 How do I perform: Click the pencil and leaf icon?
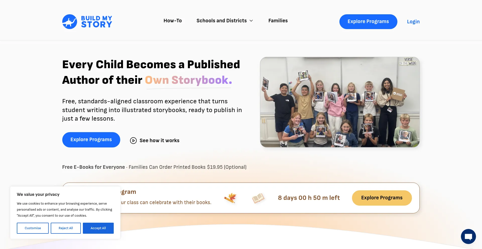point(230,198)
